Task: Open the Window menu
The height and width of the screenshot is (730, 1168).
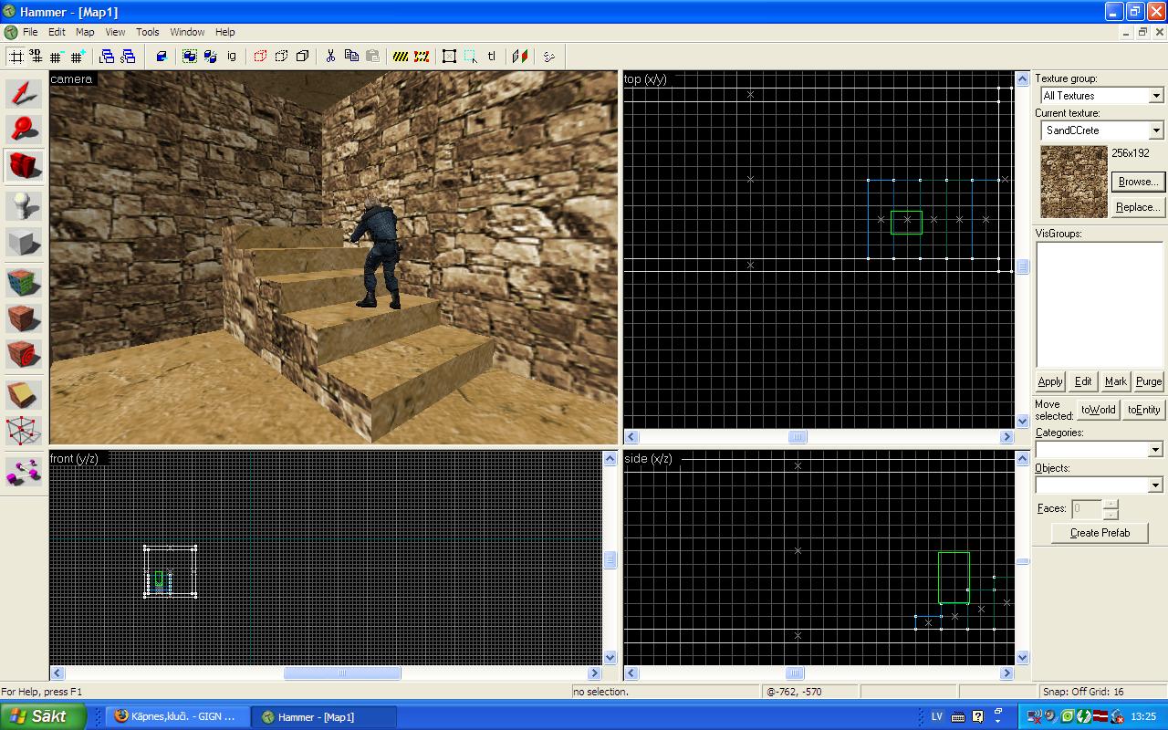Action: (187, 32)
